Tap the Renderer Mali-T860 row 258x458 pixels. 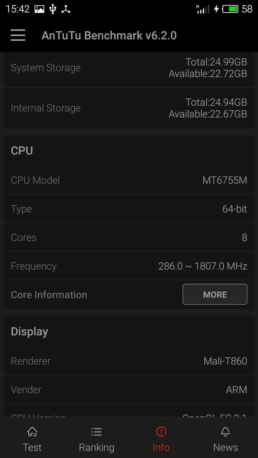point(129,361)
